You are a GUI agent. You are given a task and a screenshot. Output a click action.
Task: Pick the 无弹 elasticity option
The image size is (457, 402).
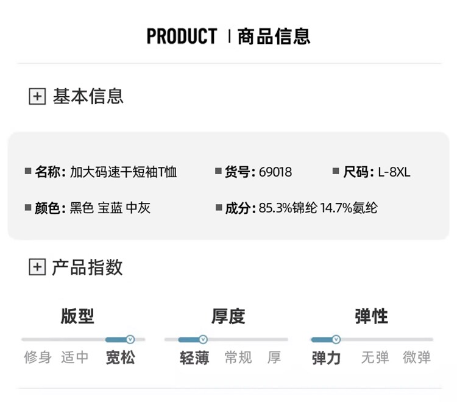tap(375, 358)
